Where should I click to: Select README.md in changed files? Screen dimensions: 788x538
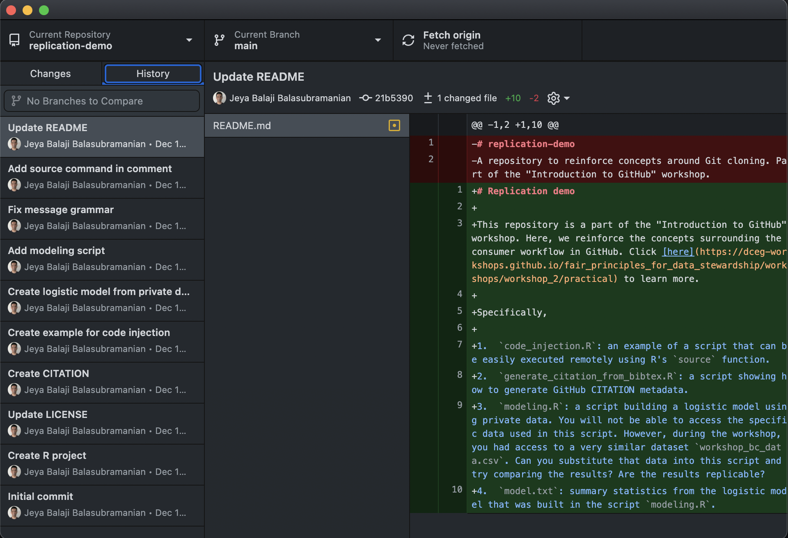pyautogui.click(x=307, y=125)
